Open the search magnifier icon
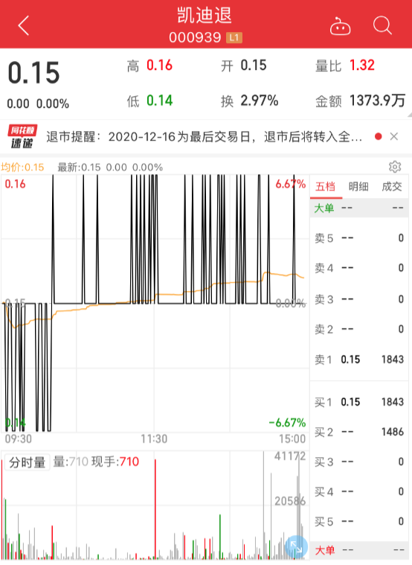This screenshot has height=565, width=412. [382, 25]
